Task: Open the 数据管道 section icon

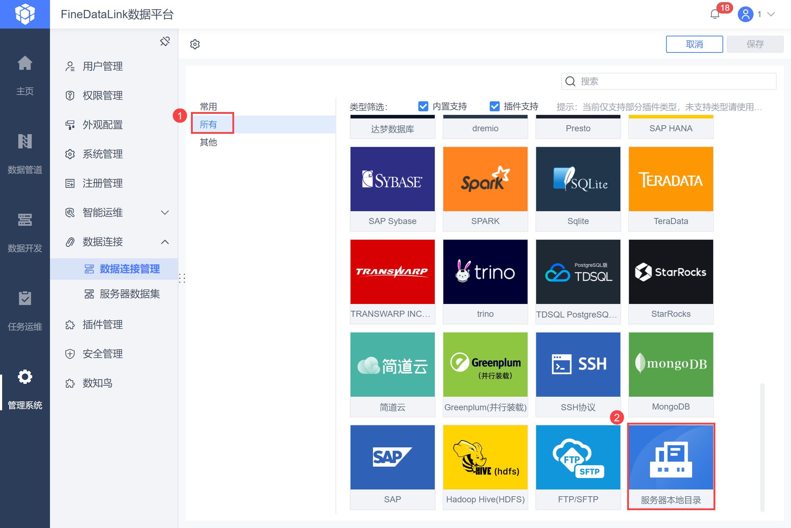Action: 25,142
